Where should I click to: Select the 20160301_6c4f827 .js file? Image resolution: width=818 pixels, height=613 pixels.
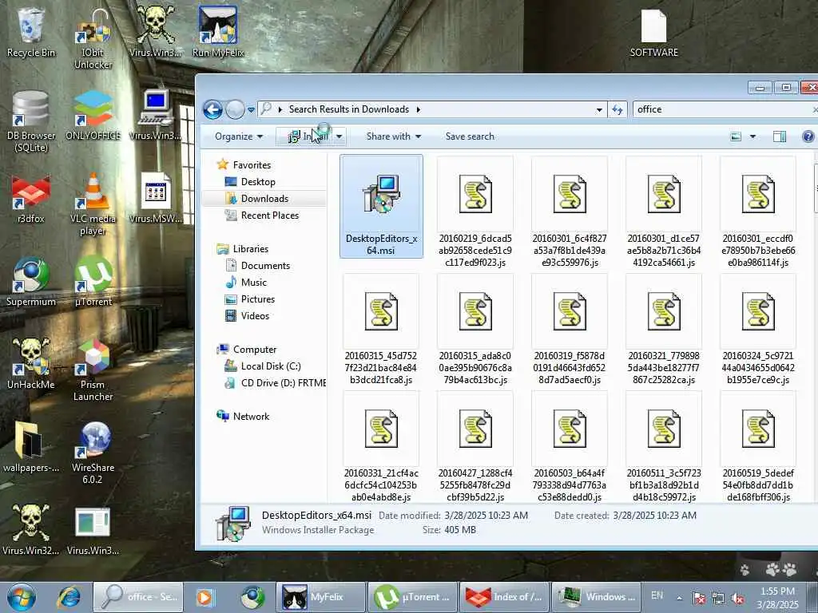point(570,212)
